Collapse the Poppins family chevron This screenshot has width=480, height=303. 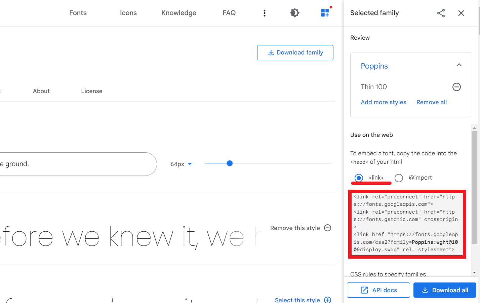[459, 65]
